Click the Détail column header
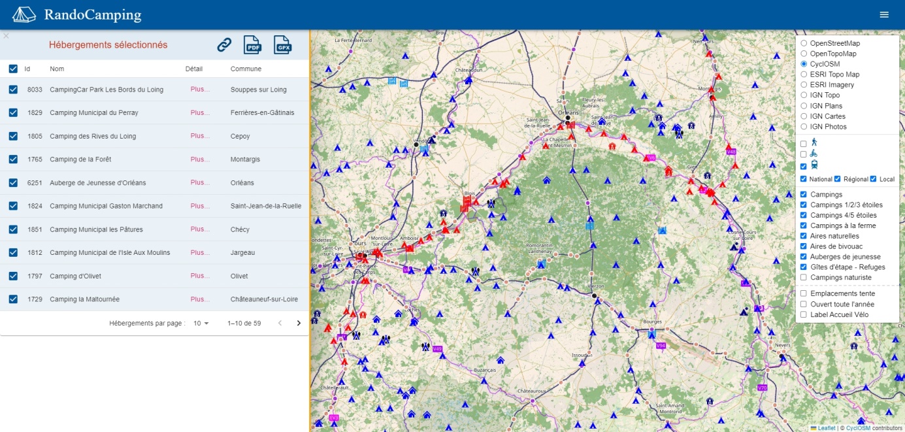Screen dimensions: 905x432 pos(194,69)
